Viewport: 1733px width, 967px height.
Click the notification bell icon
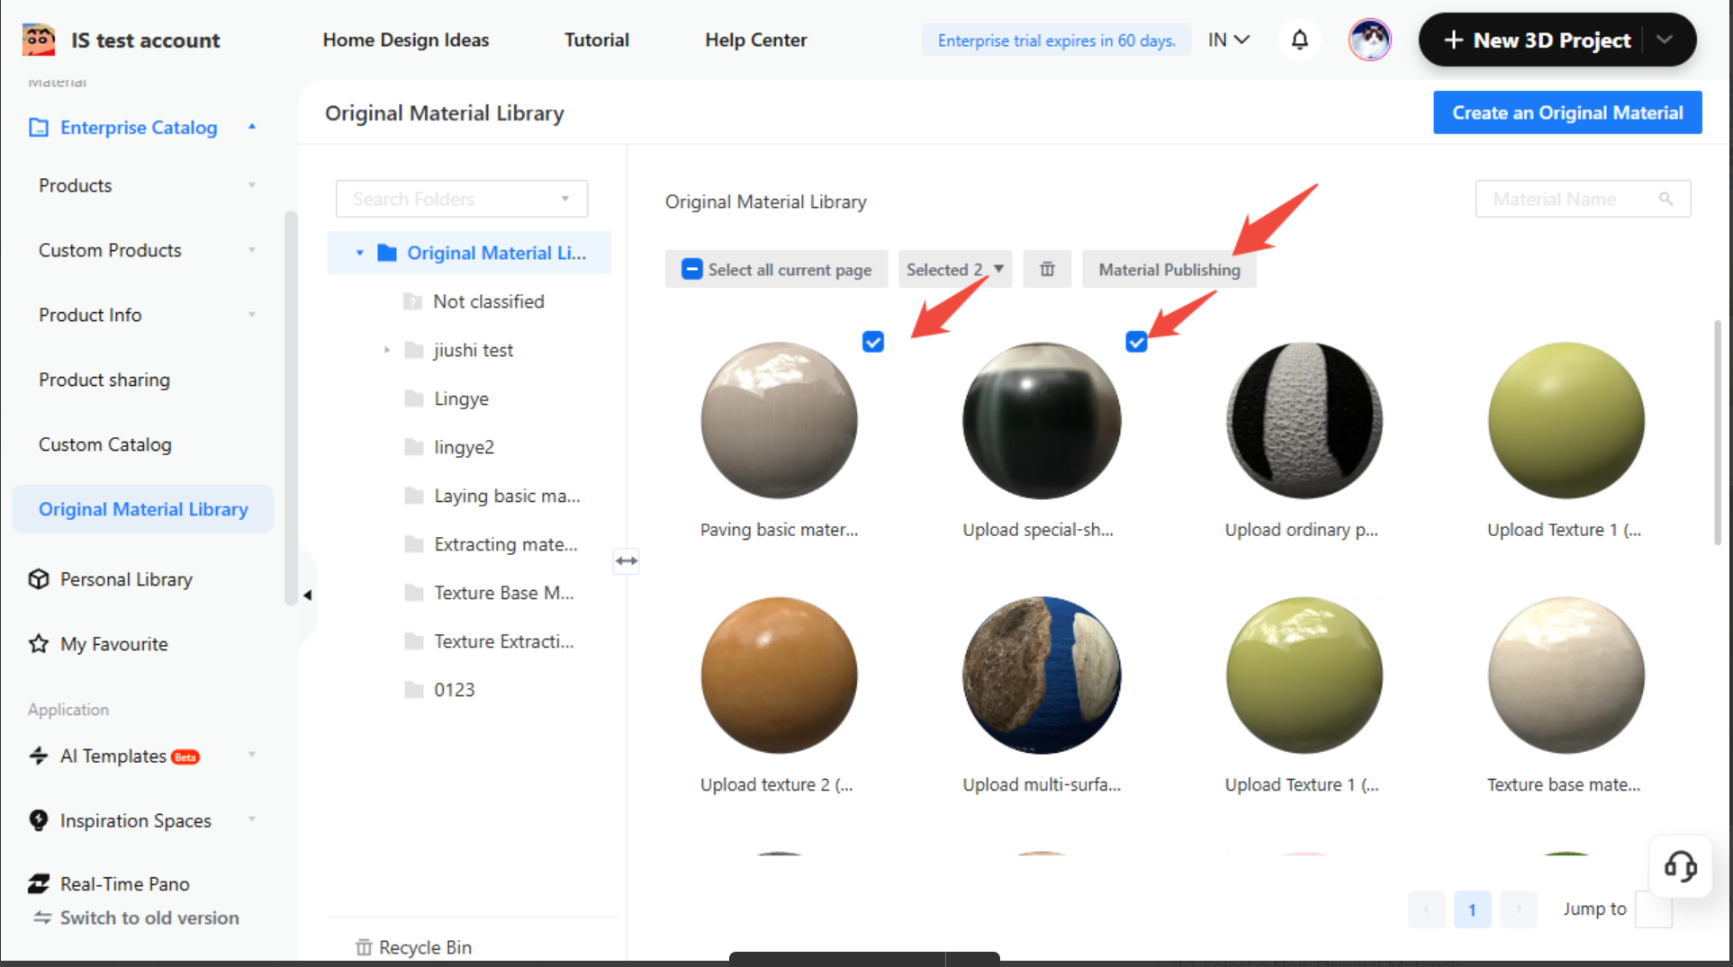[x=1299, y=40]
